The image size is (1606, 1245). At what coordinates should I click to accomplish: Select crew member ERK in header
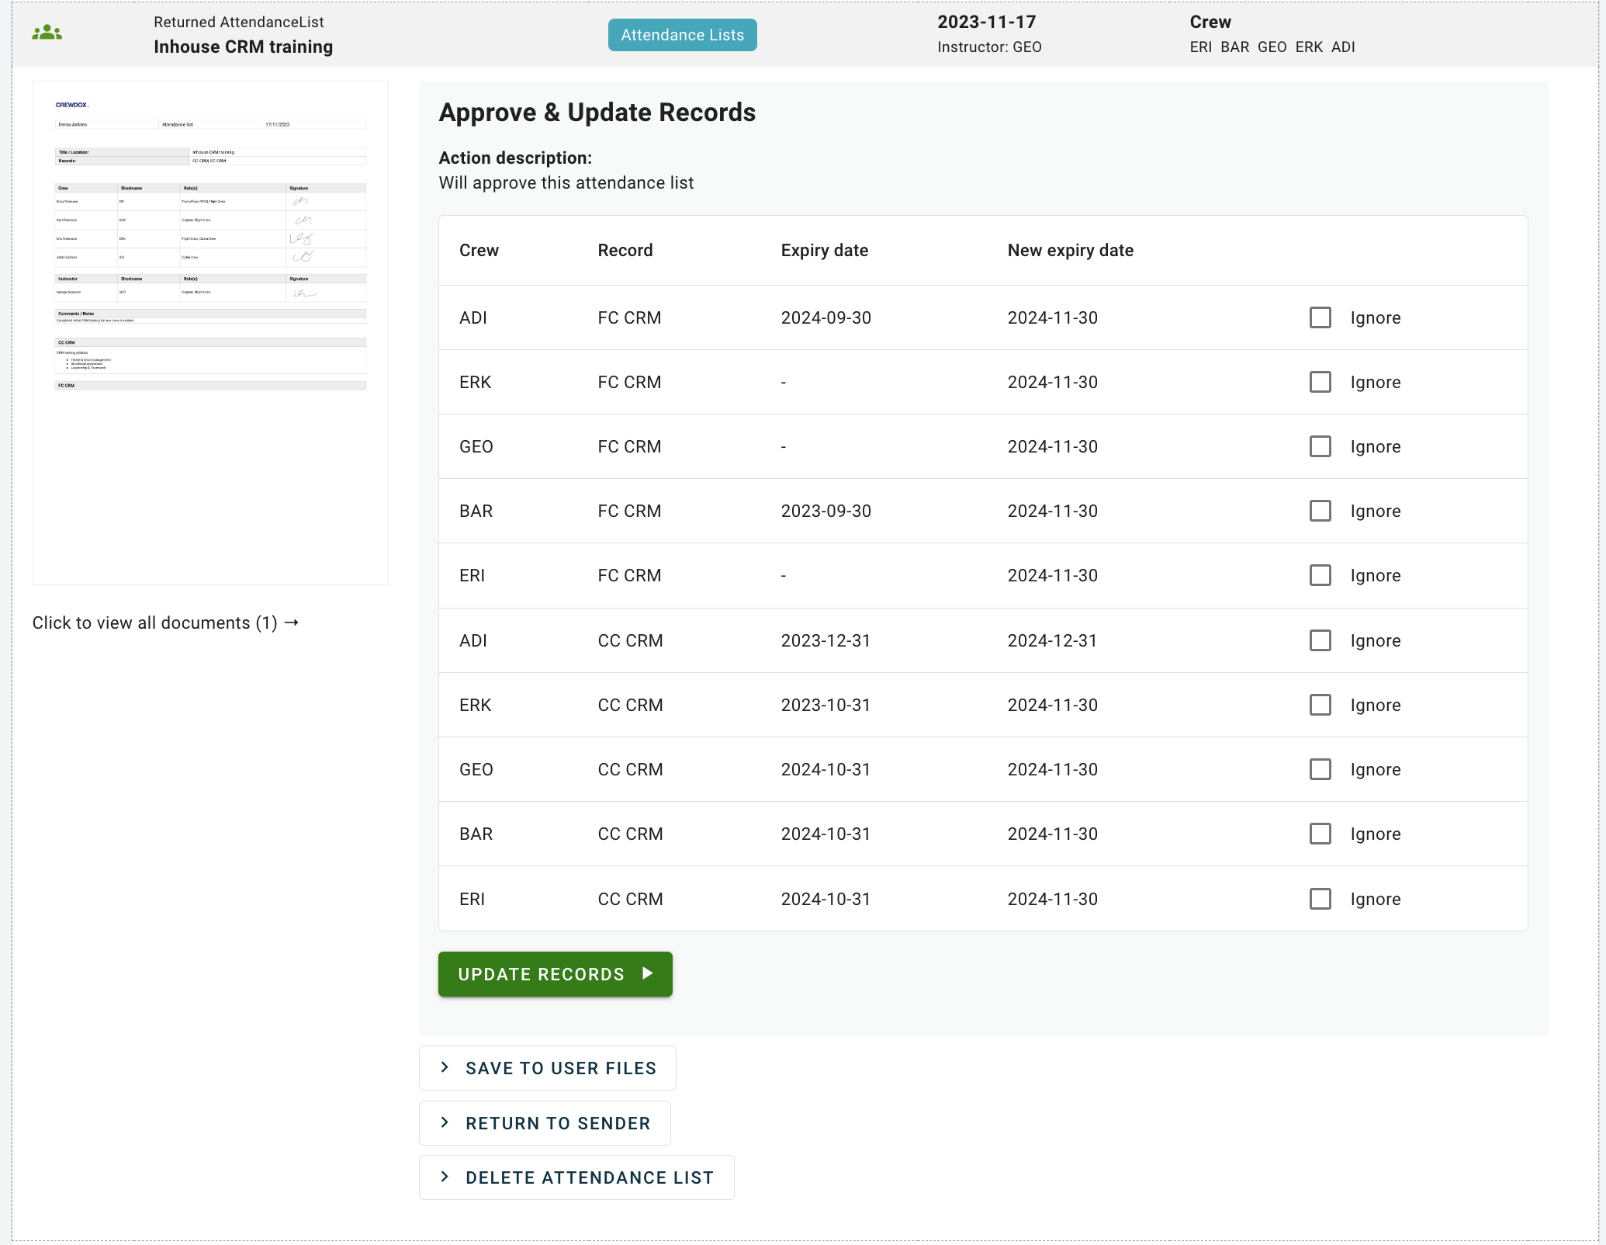click(x=1309, y=47)
